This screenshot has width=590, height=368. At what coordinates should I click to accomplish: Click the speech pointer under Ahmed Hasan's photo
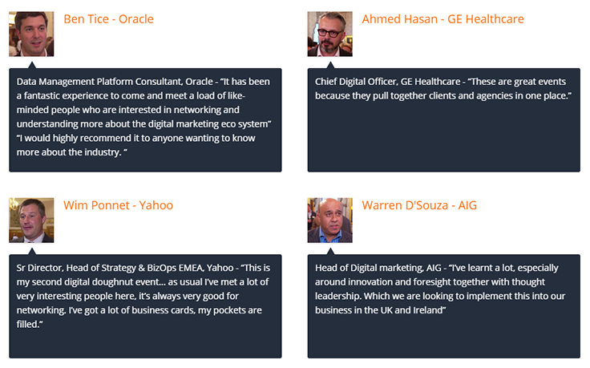coord(330,65)
